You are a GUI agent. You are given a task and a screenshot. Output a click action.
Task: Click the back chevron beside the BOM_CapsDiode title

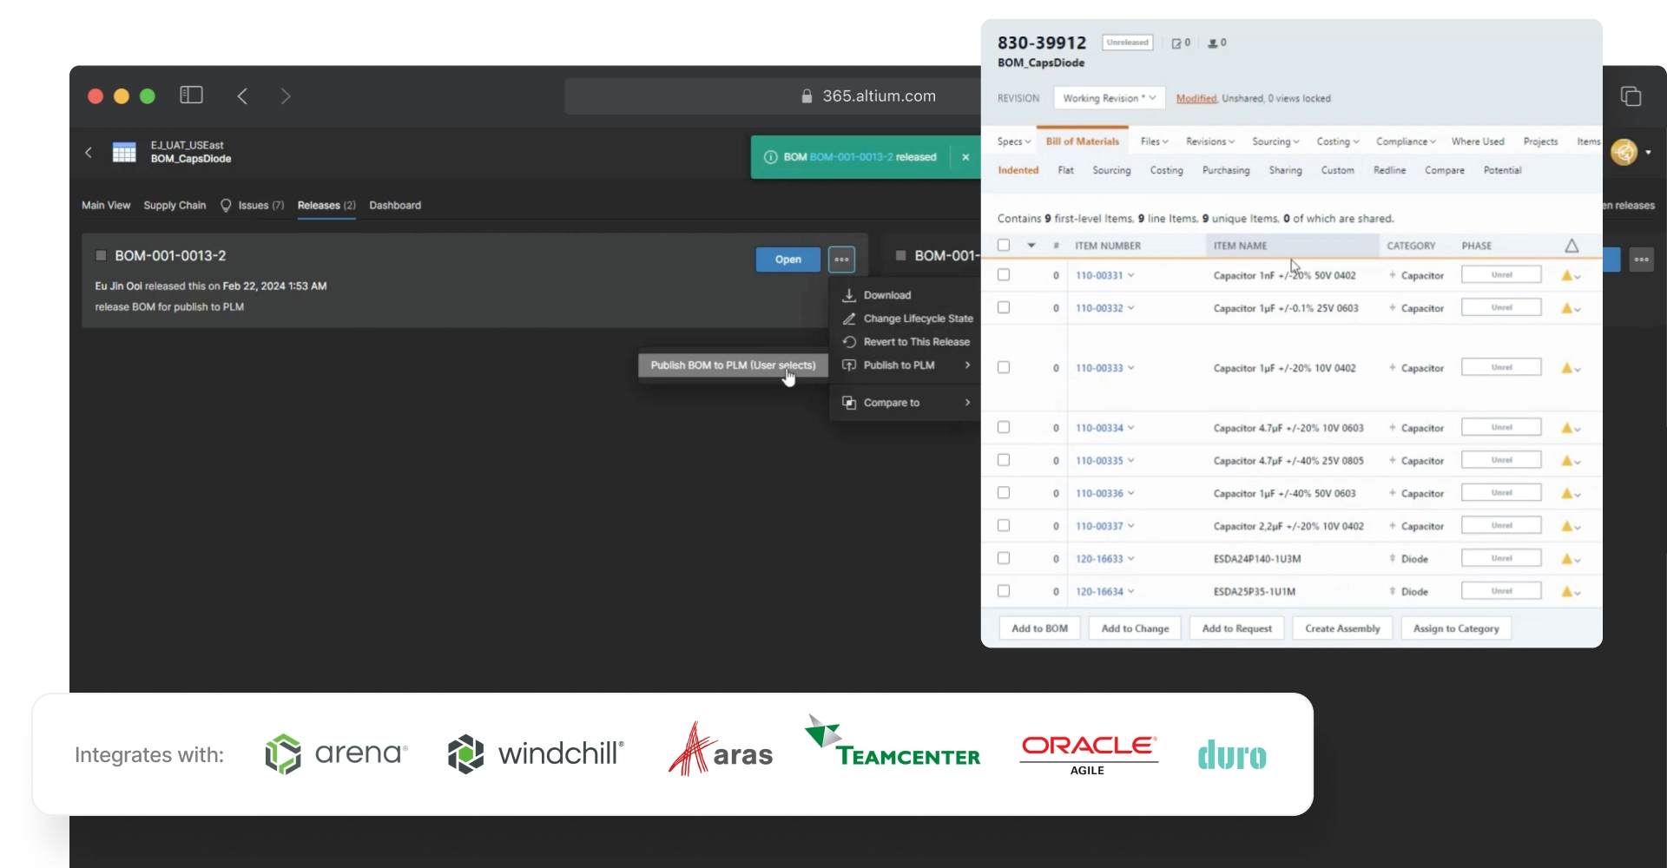pyautogui.click(x=88, y=152)
